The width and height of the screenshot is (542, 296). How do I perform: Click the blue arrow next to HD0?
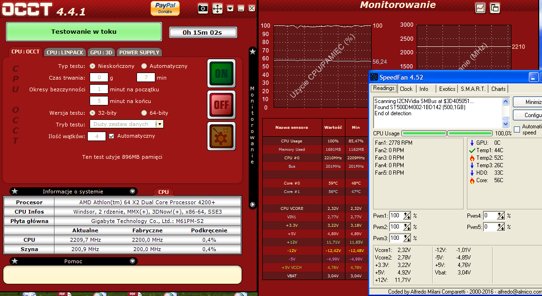point(472,173)
